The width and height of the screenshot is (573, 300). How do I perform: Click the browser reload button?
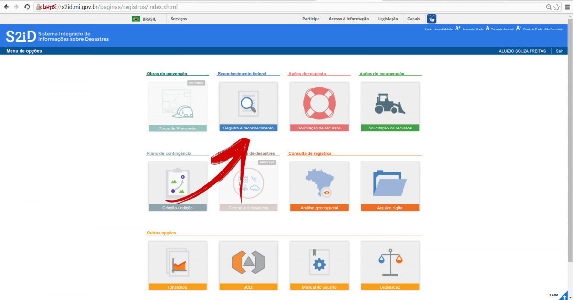point(27,7)
